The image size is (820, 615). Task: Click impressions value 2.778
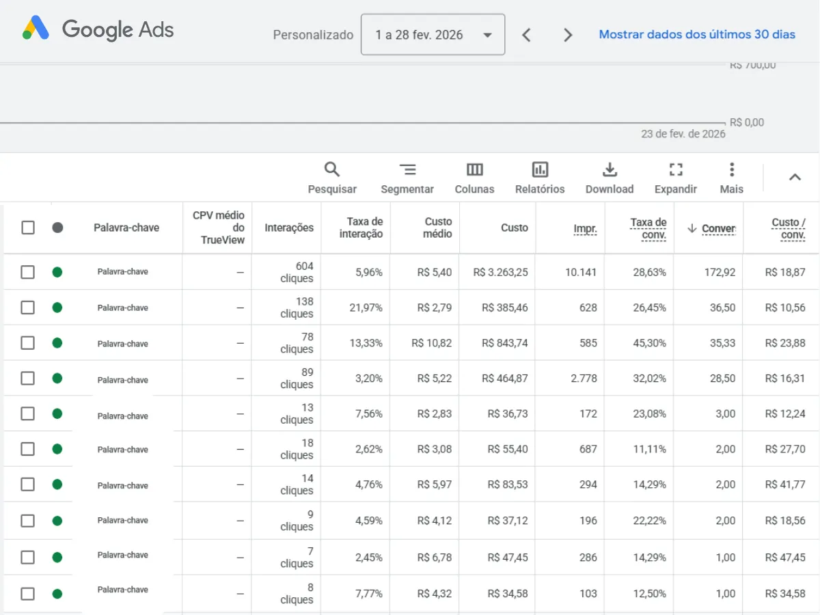click(584, 378)
